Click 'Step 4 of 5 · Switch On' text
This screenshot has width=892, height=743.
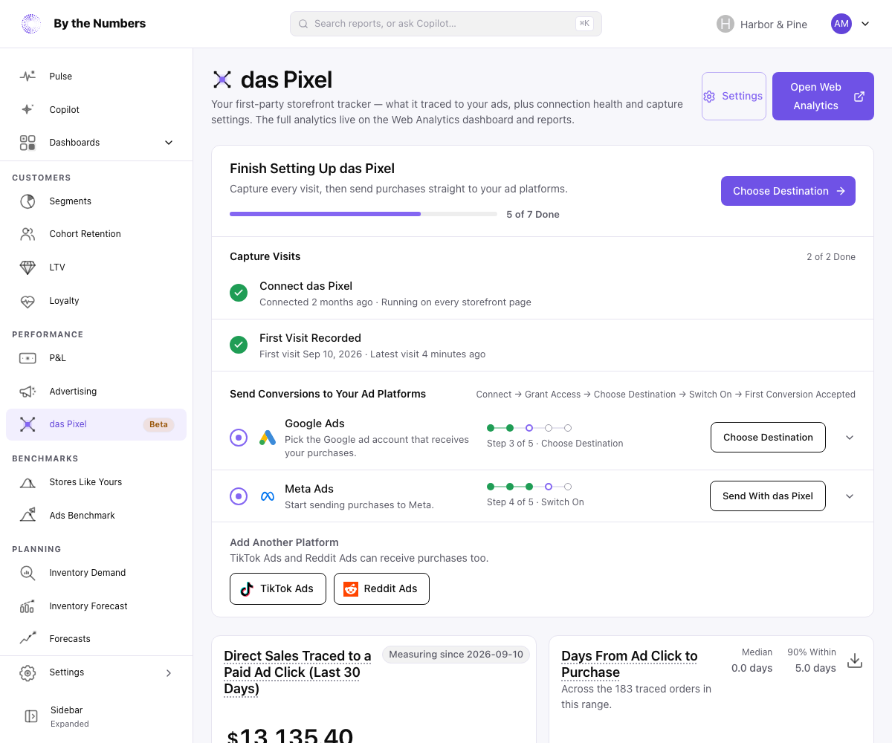click(x=535, y=502)
